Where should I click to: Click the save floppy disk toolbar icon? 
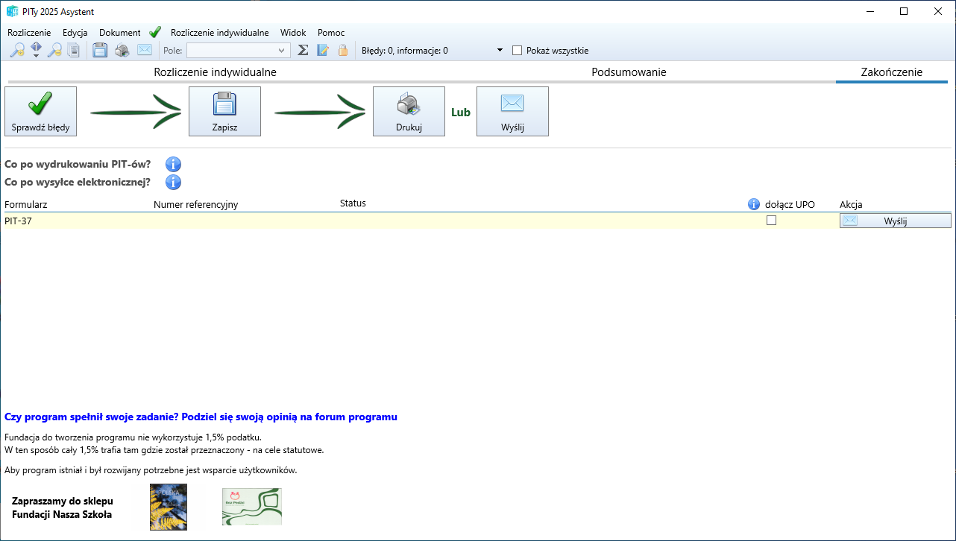point(100,51)
